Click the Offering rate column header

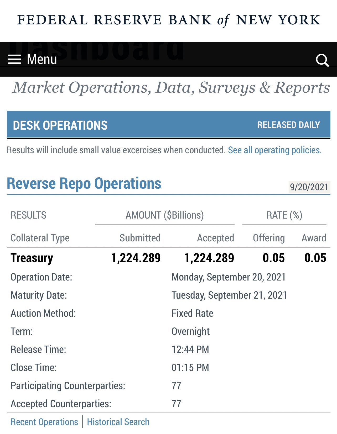coord(268,238)
